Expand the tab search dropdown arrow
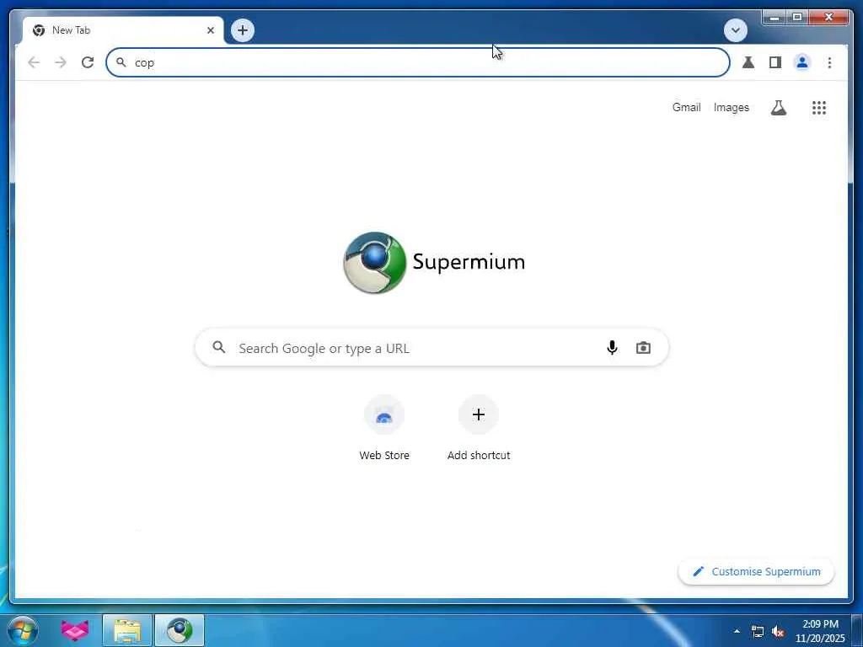Screen dimensions: 863x647 pos(735,30)
